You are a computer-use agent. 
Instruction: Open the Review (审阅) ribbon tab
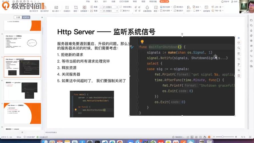[135, 1]
